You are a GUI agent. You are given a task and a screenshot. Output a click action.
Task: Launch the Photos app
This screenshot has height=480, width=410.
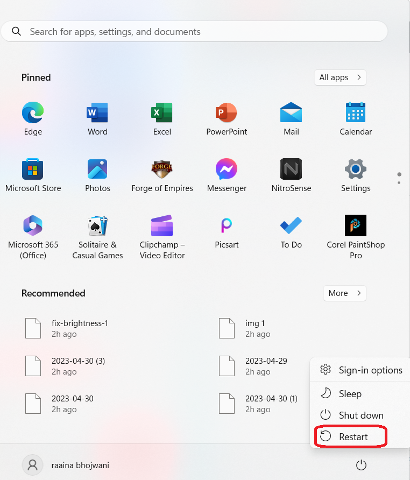97,175
